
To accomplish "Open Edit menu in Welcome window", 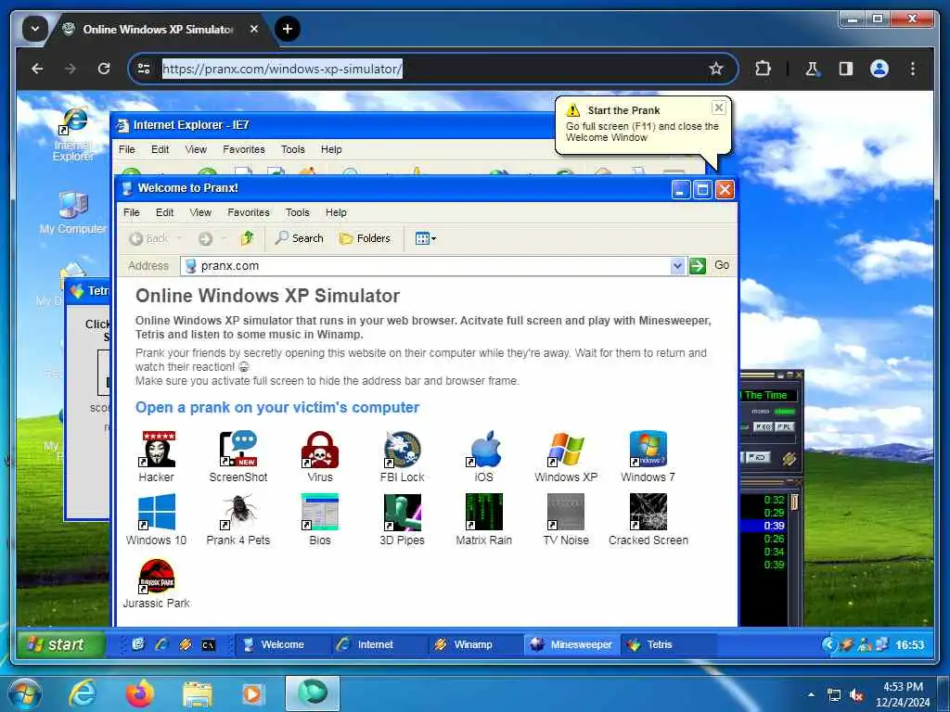I will (x=164, y=212).
